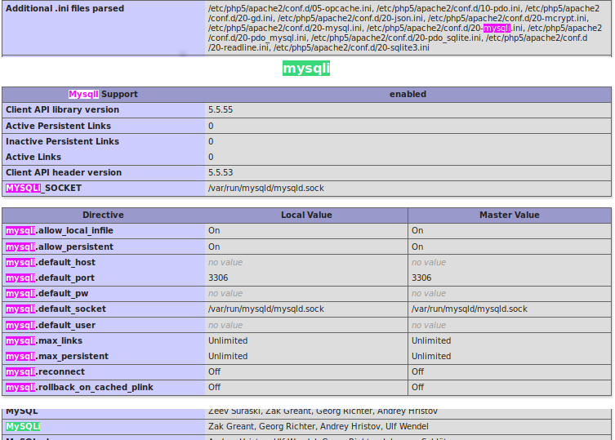Screen dimensions: 615x440
Task: Click highlighted mysqli in ini file path
Action: click(497, 29)
